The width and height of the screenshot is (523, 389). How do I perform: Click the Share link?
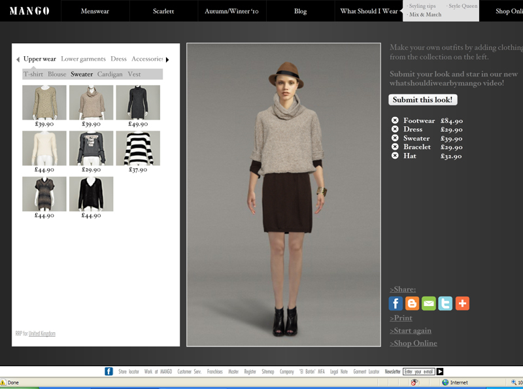tap(403, 289)
